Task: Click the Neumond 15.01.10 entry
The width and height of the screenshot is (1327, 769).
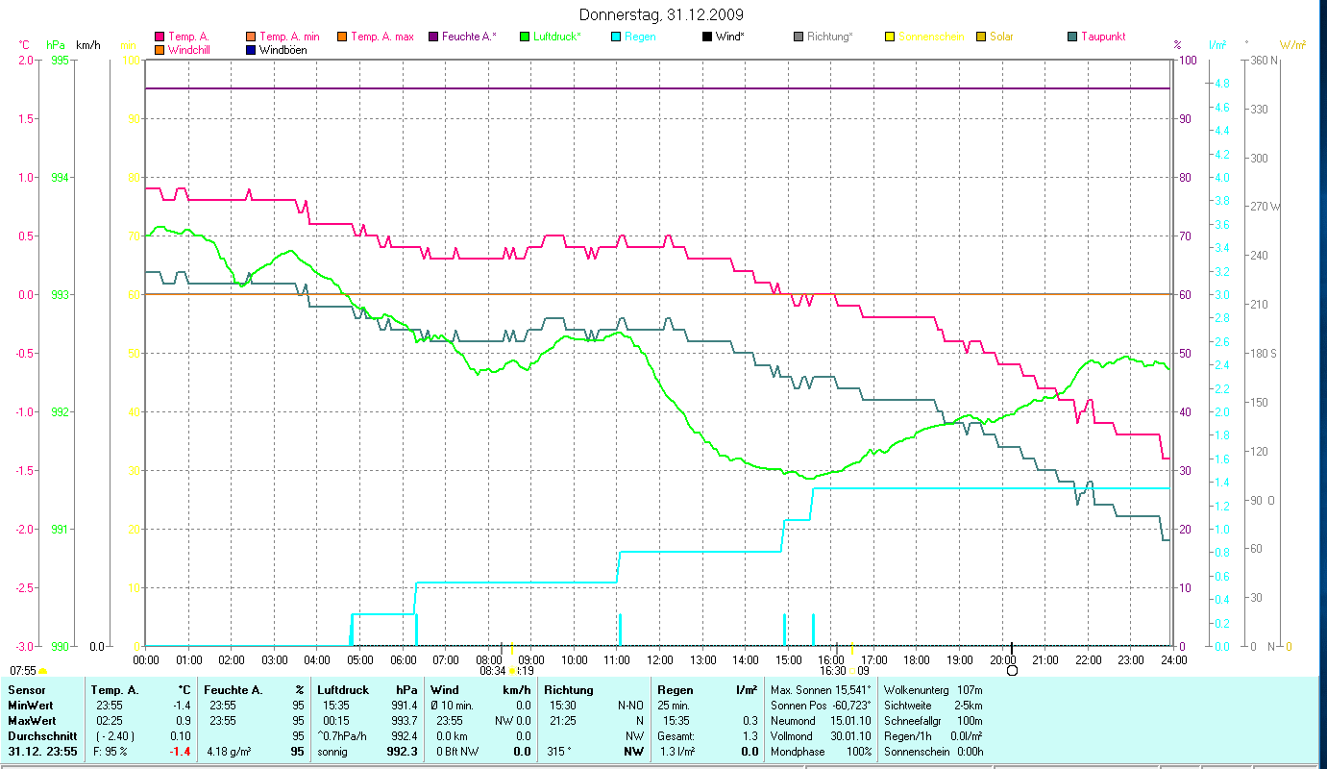Action: (x=822, y=721)
